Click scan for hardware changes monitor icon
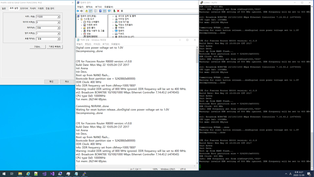The image size is (314, 177). click(x=109, y=11)
